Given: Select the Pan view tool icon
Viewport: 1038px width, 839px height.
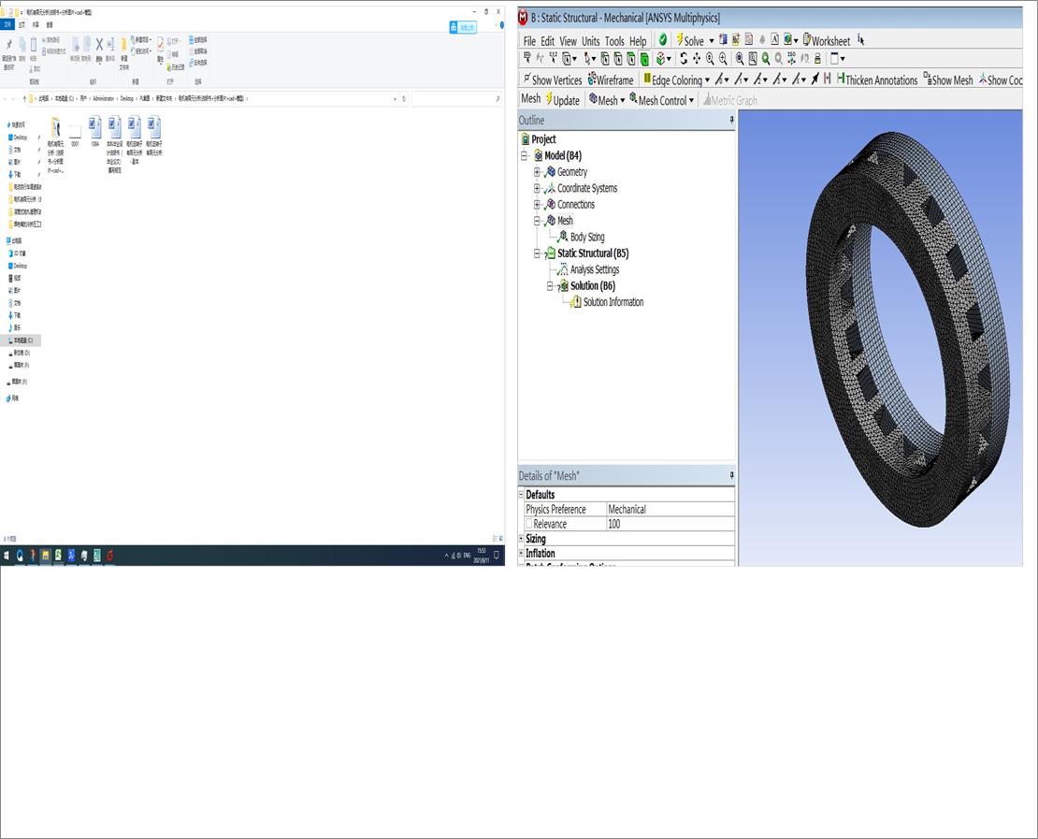Looking at the screenshot, I should 697,59.
